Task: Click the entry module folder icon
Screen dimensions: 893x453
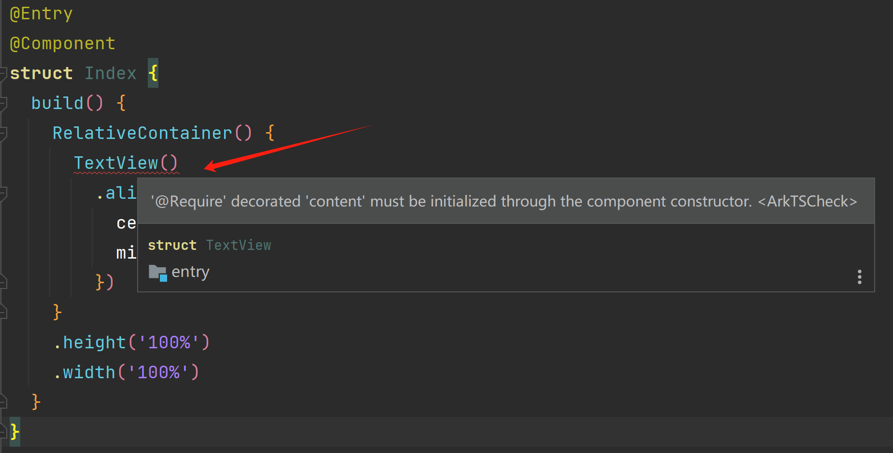Action: point(158,273)
